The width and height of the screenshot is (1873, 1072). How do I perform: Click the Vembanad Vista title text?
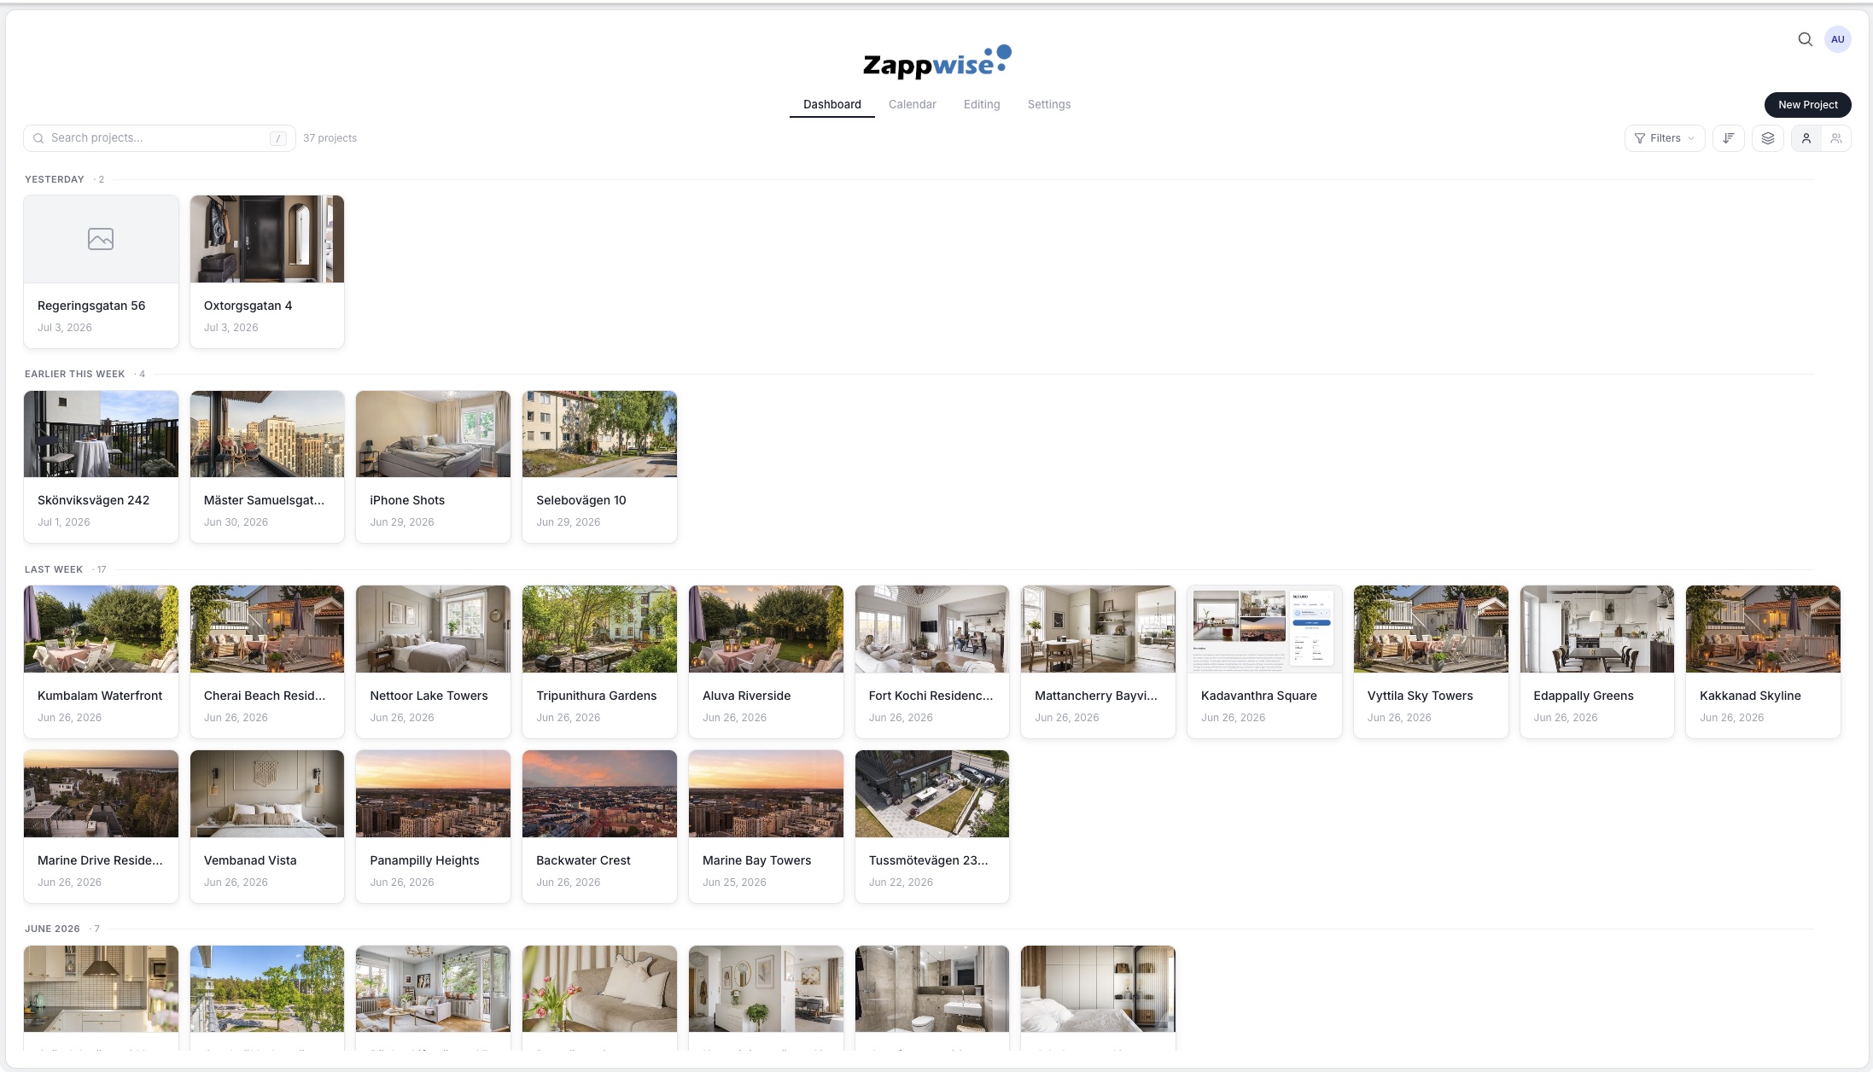tap(250, 860)
